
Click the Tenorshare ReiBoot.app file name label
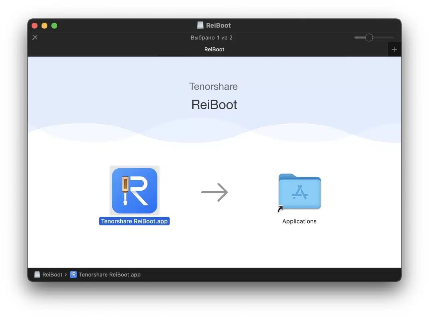pyautogui.click(x=134, y=221)
